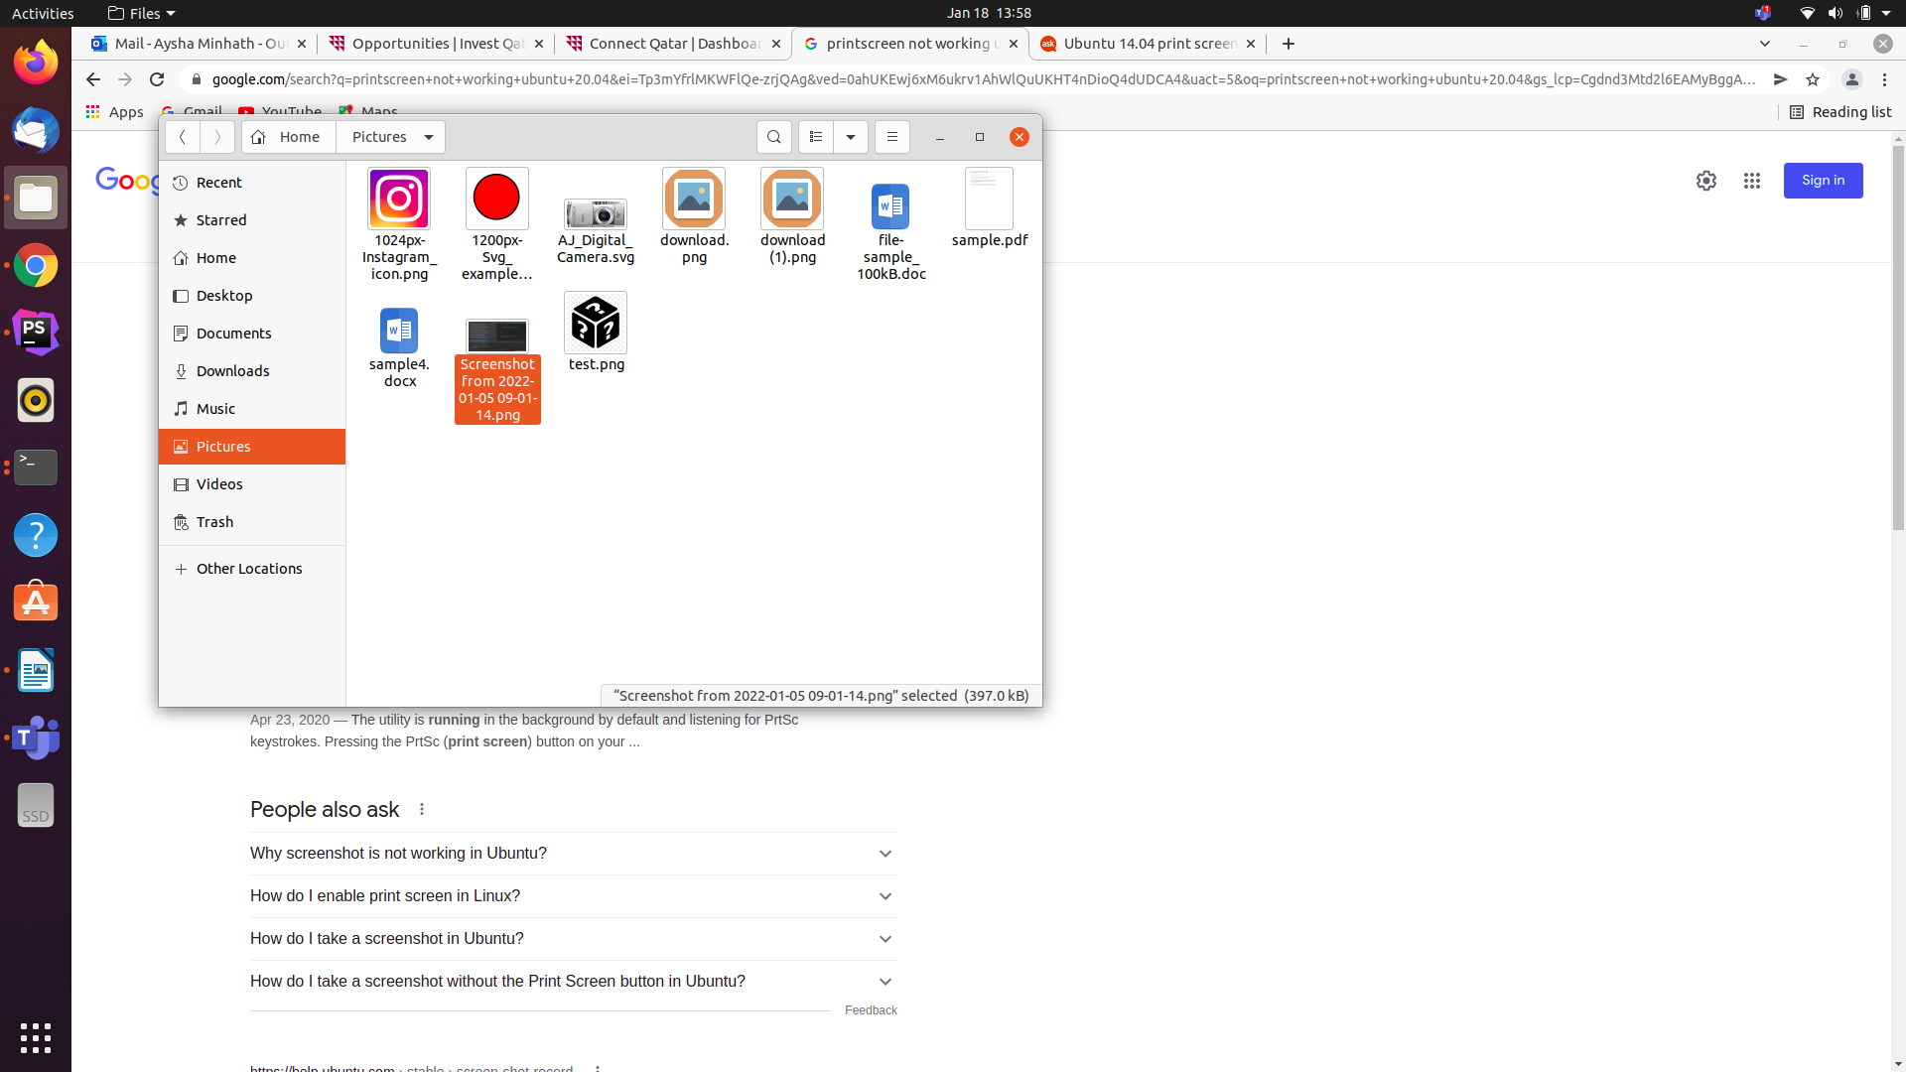
Task: Select the Mail - Aysha Minhath tab
Action: point(199,44)
